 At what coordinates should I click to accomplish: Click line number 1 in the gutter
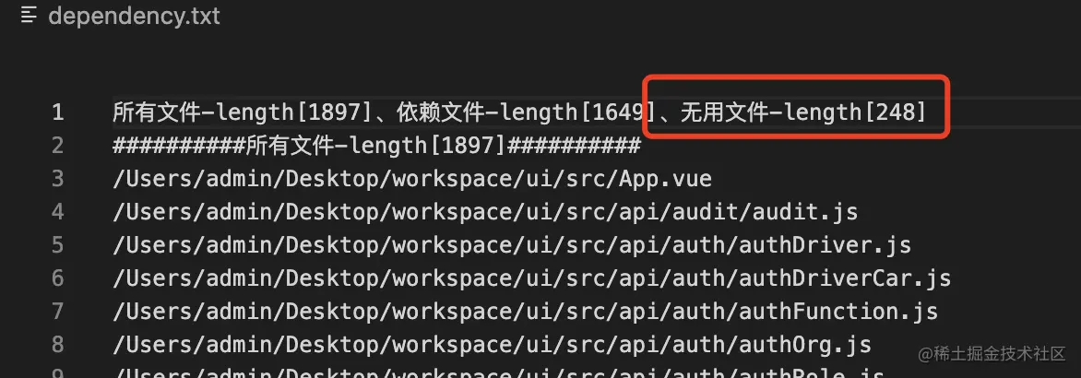pyautogui.click(x=57, y=112)
